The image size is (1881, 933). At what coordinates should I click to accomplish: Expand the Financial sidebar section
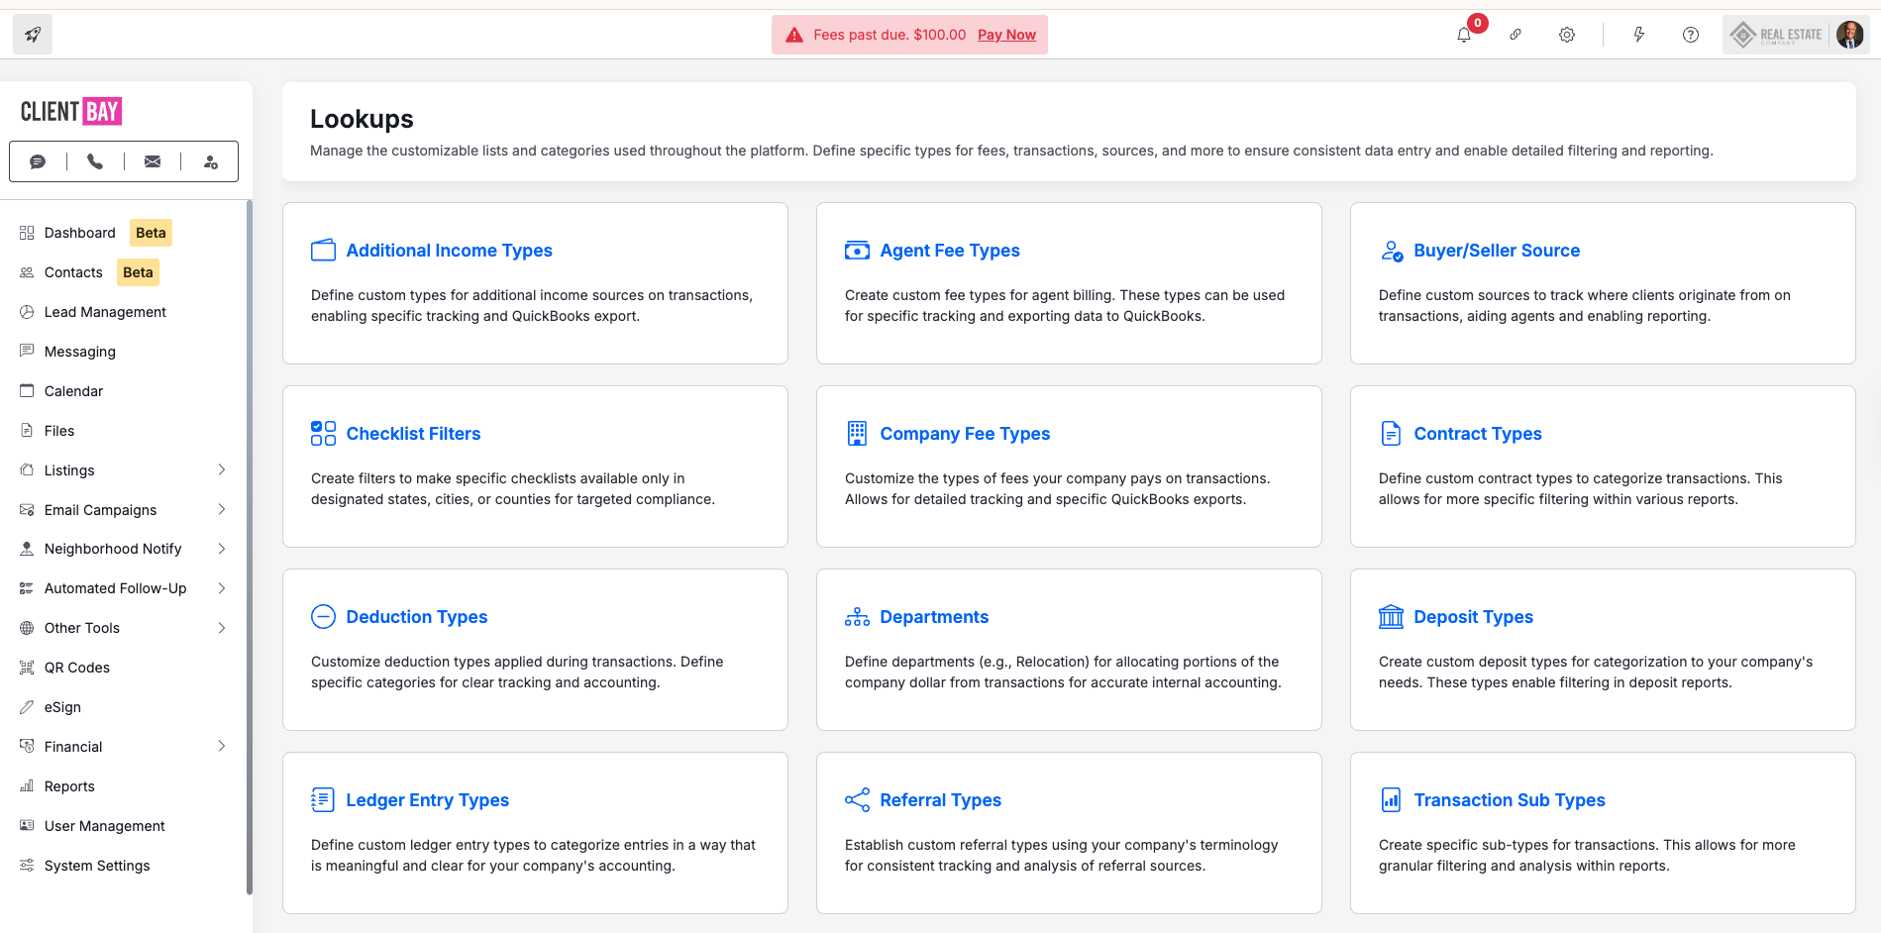pos(222,746)
